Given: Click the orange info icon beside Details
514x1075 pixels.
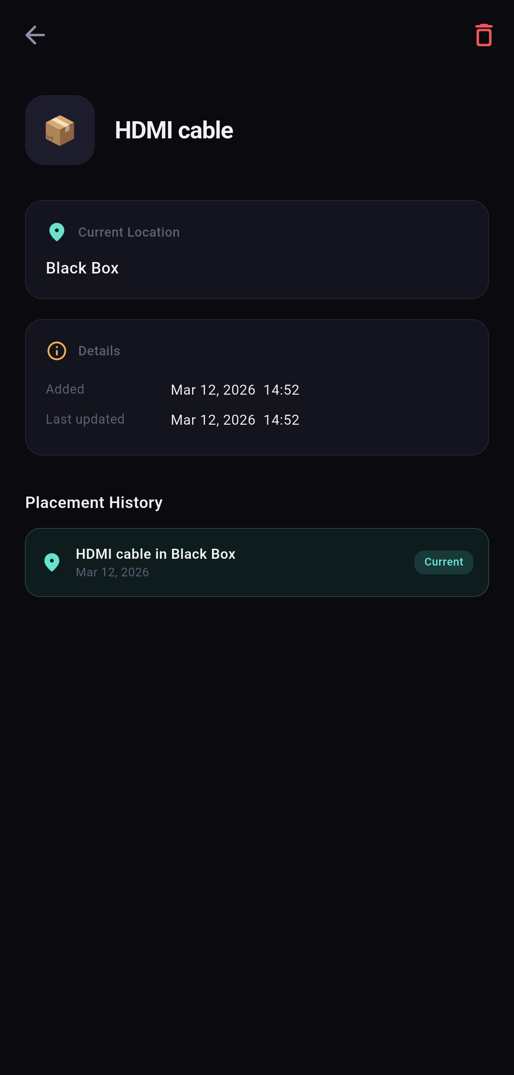Looking at the screenshot, I should (x=57, y=351).
